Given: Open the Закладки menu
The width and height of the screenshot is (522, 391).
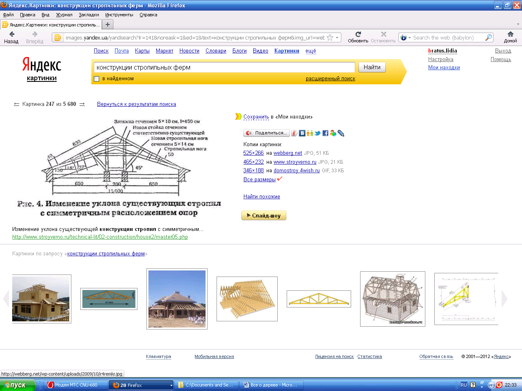Looking at the screenshot, I should tap(89, 15).
